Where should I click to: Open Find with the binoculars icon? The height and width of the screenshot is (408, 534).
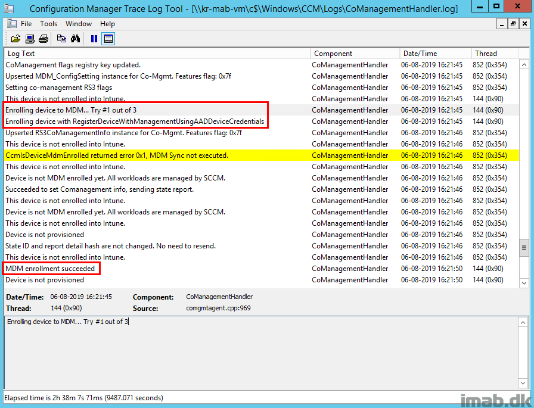point(75,39)
